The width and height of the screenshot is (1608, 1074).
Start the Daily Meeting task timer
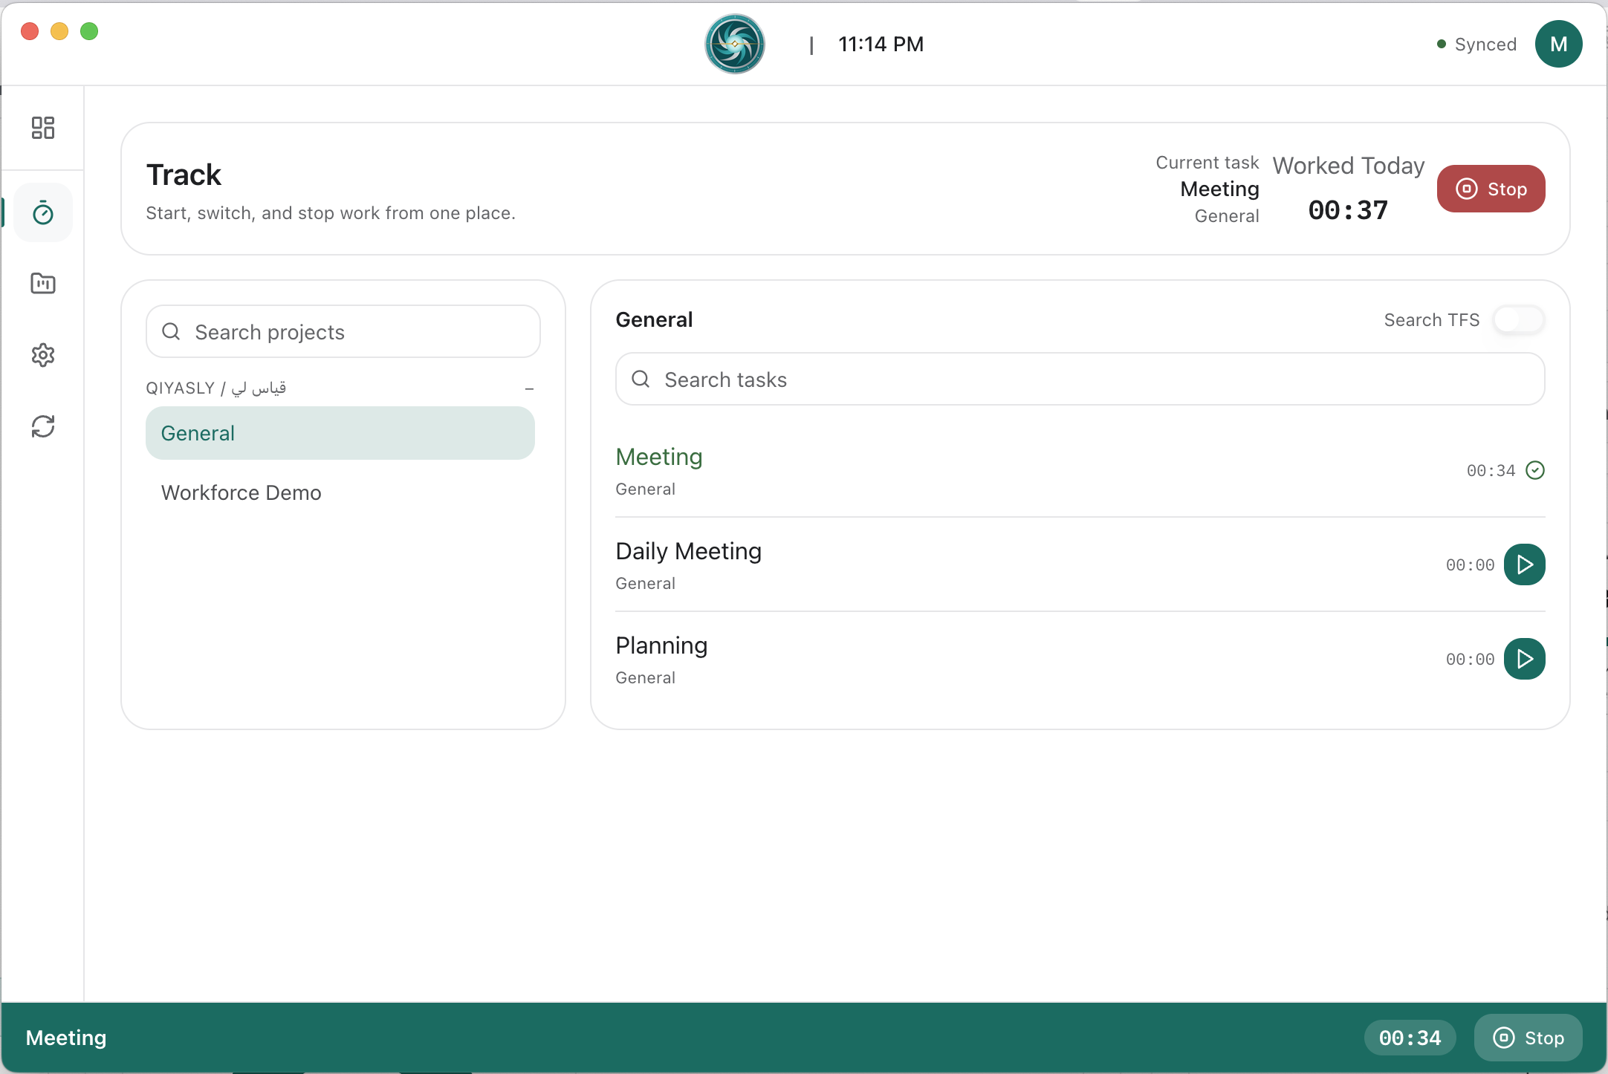tap(1525, 564)
